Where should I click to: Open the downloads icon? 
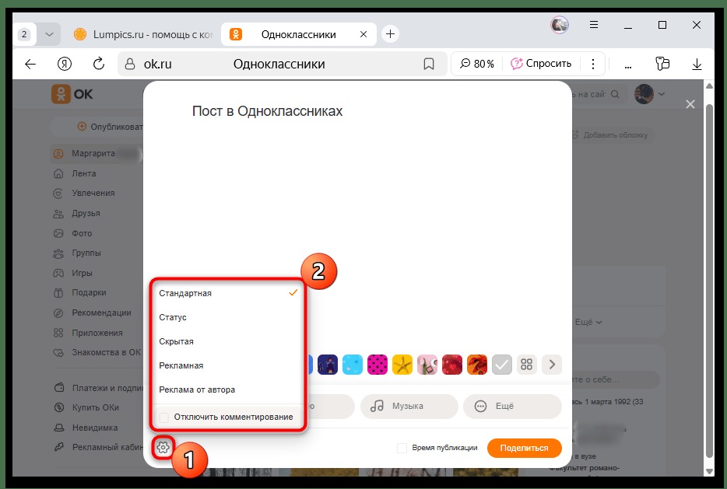tap(697, 64)
